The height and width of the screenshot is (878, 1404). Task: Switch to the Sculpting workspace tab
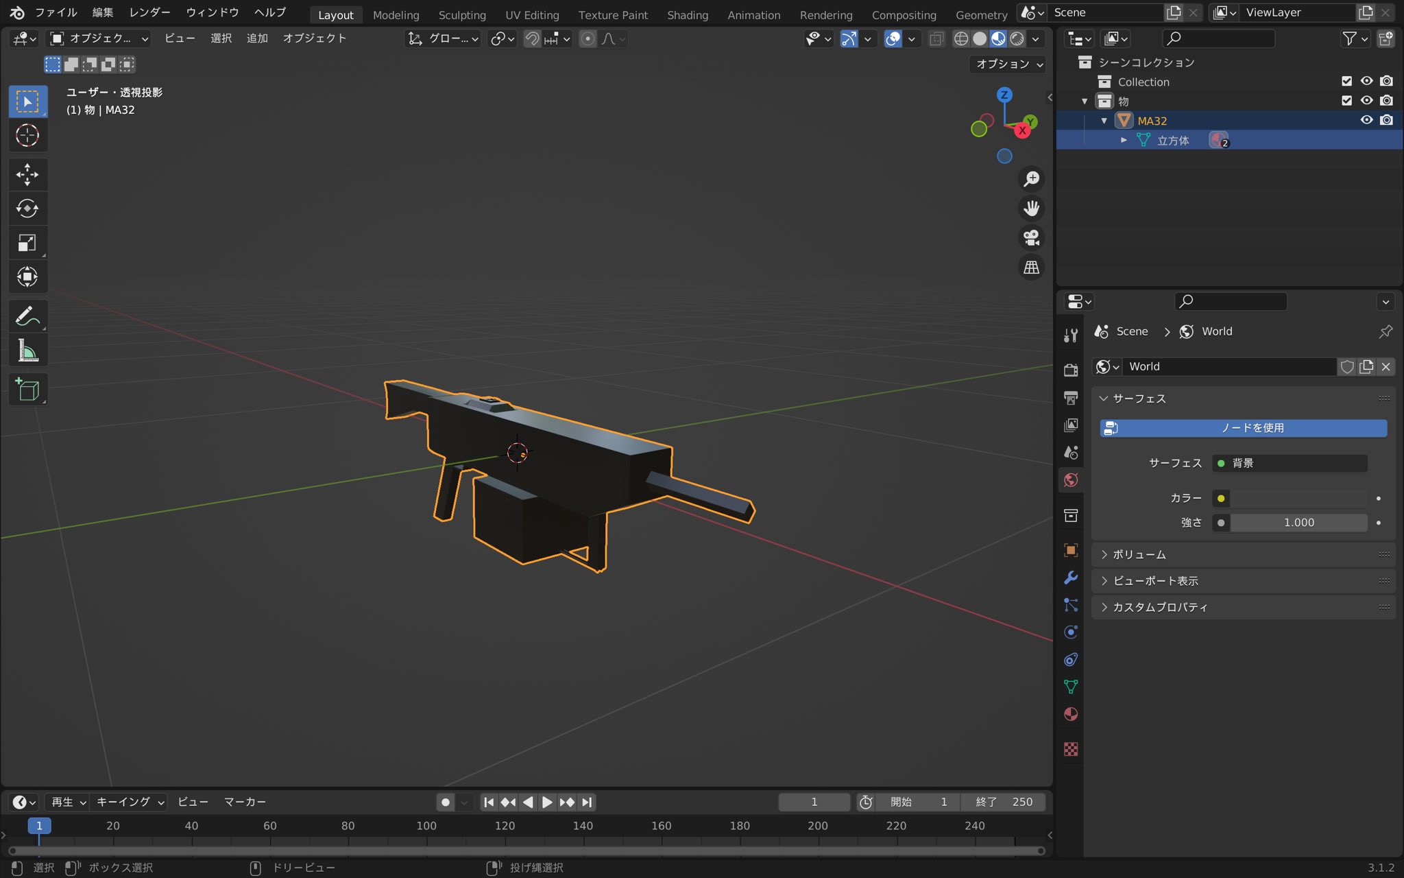(x=461, y=14)
